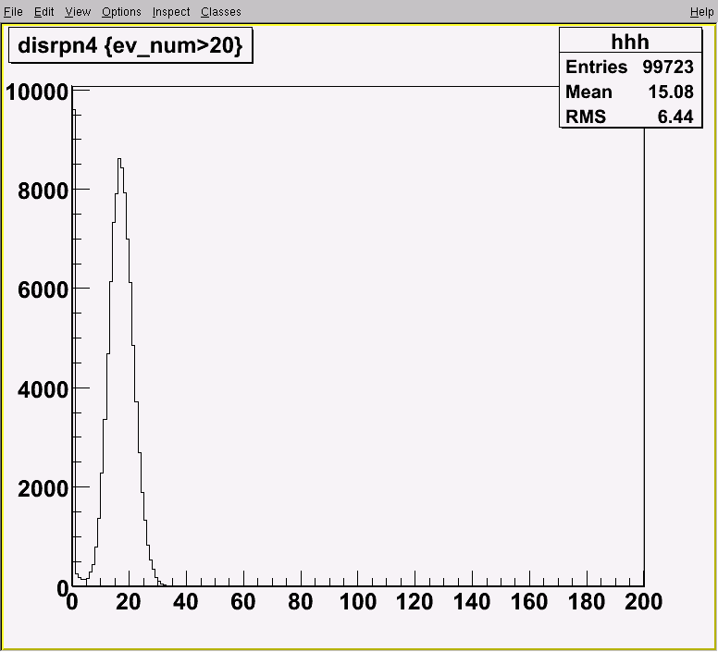Open the Inspect menu
This screenshot has width=718, height=652.
pos(171,12)
